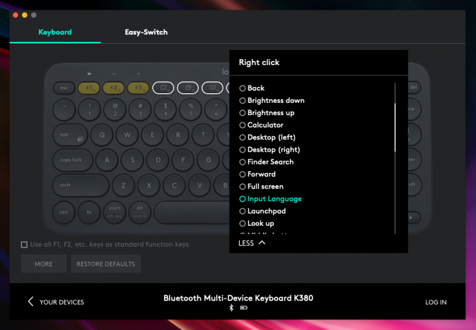The image size is (476, 330).
Task: Pick Finder Search action
Action: pos(266,162)
